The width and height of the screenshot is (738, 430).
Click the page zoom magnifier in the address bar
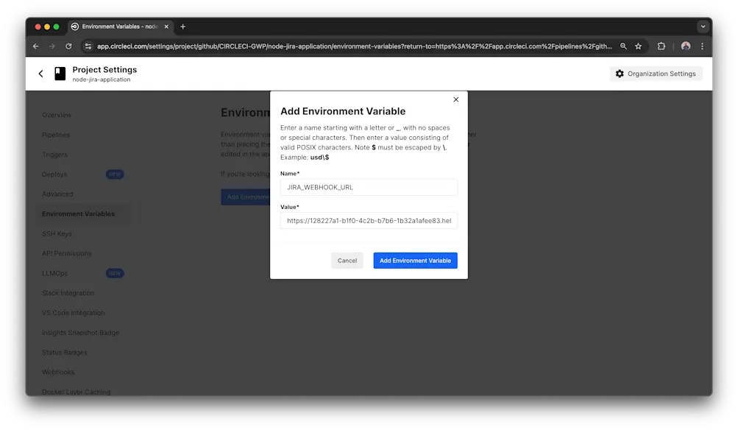[622, 46]
